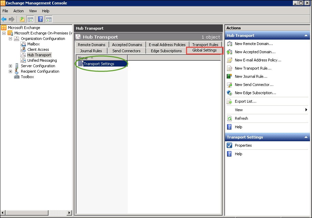The image size is (312, 218).
Task: Select the Toolbox tree item
Action: pos(27,77)
